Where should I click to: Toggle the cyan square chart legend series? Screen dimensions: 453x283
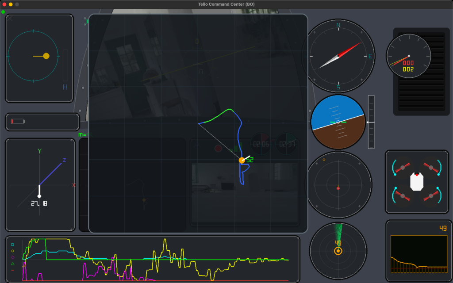12,244
